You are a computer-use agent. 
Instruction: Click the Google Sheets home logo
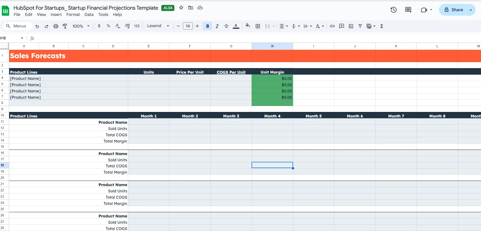coord(5,11)
